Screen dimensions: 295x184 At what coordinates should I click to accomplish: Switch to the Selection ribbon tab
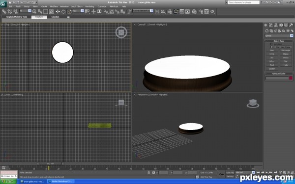point(55,17)
